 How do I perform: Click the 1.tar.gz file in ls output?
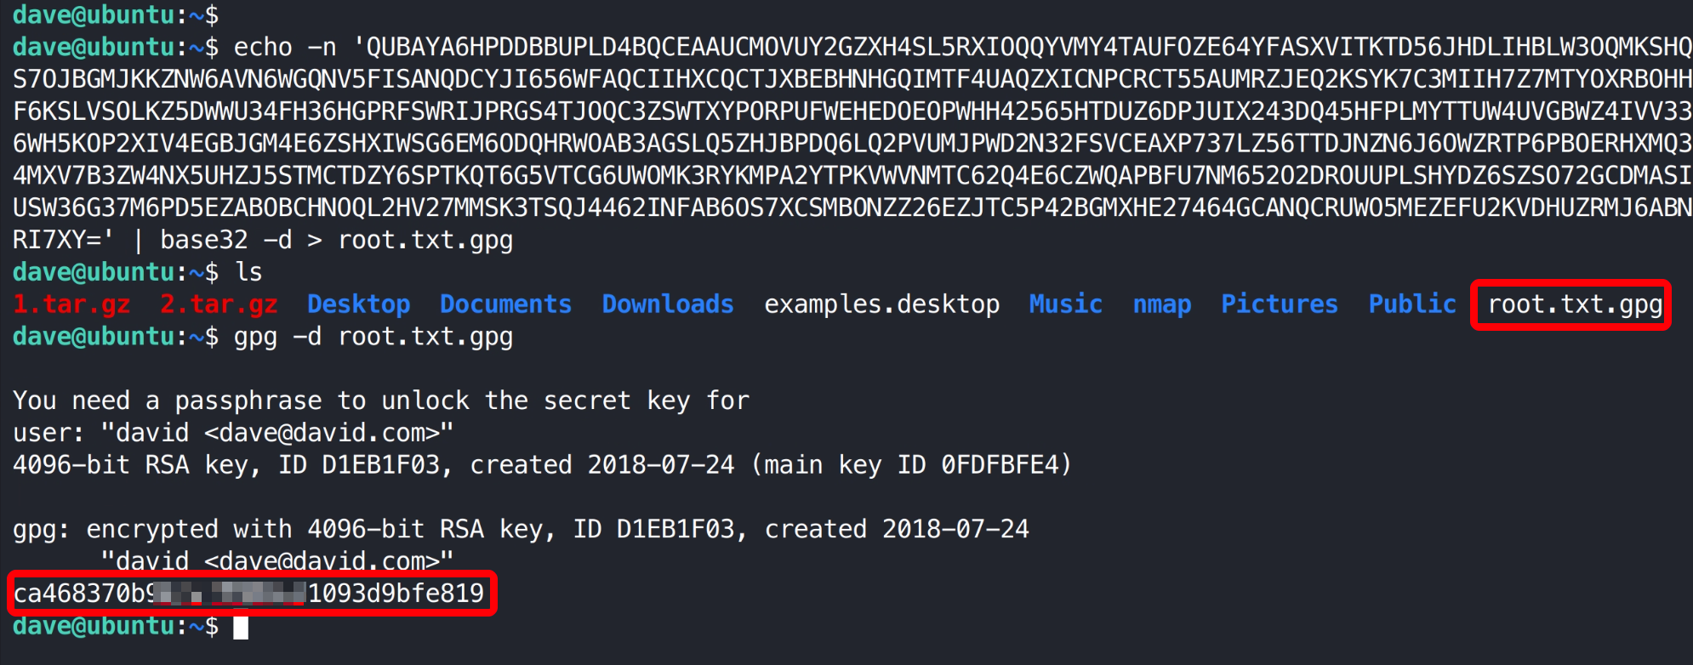tap(71, 304)
